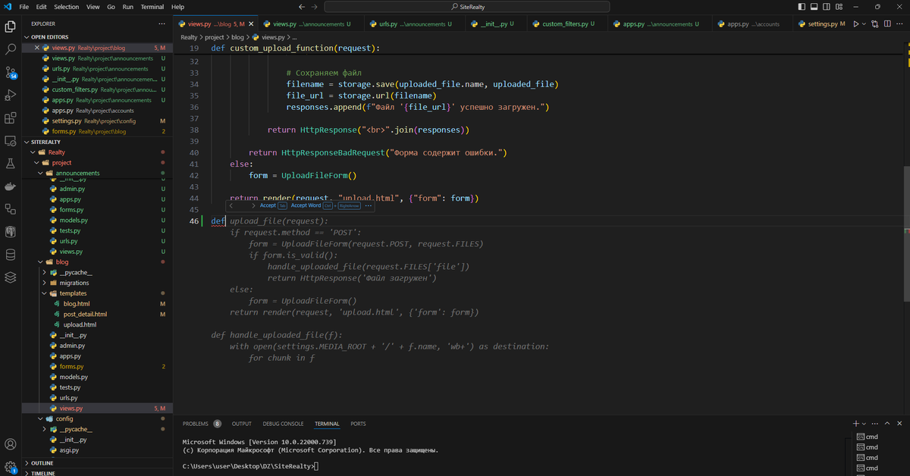This screenshot has width=910, height=476.
Task: Open the Remote Explorer view
Action: (11, 141)
